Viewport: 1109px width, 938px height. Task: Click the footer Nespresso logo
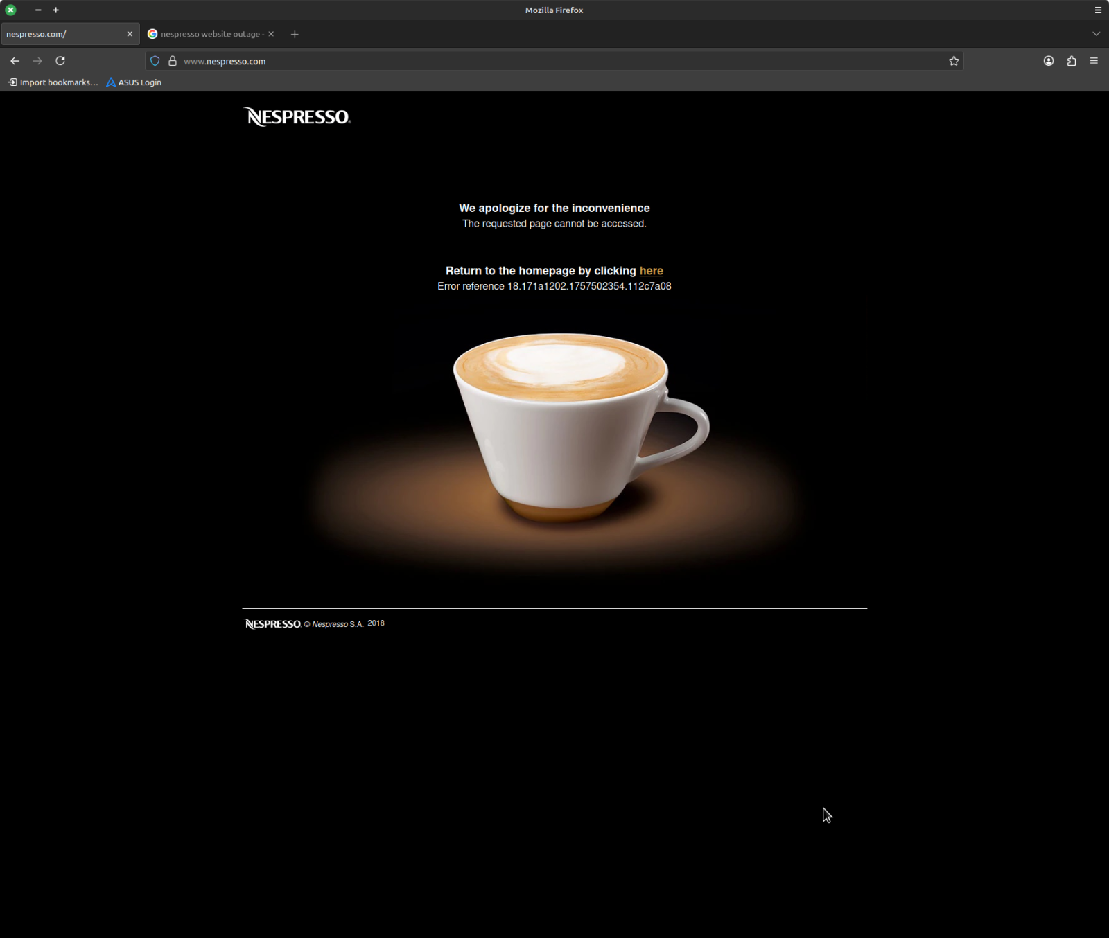coord(272,624)
